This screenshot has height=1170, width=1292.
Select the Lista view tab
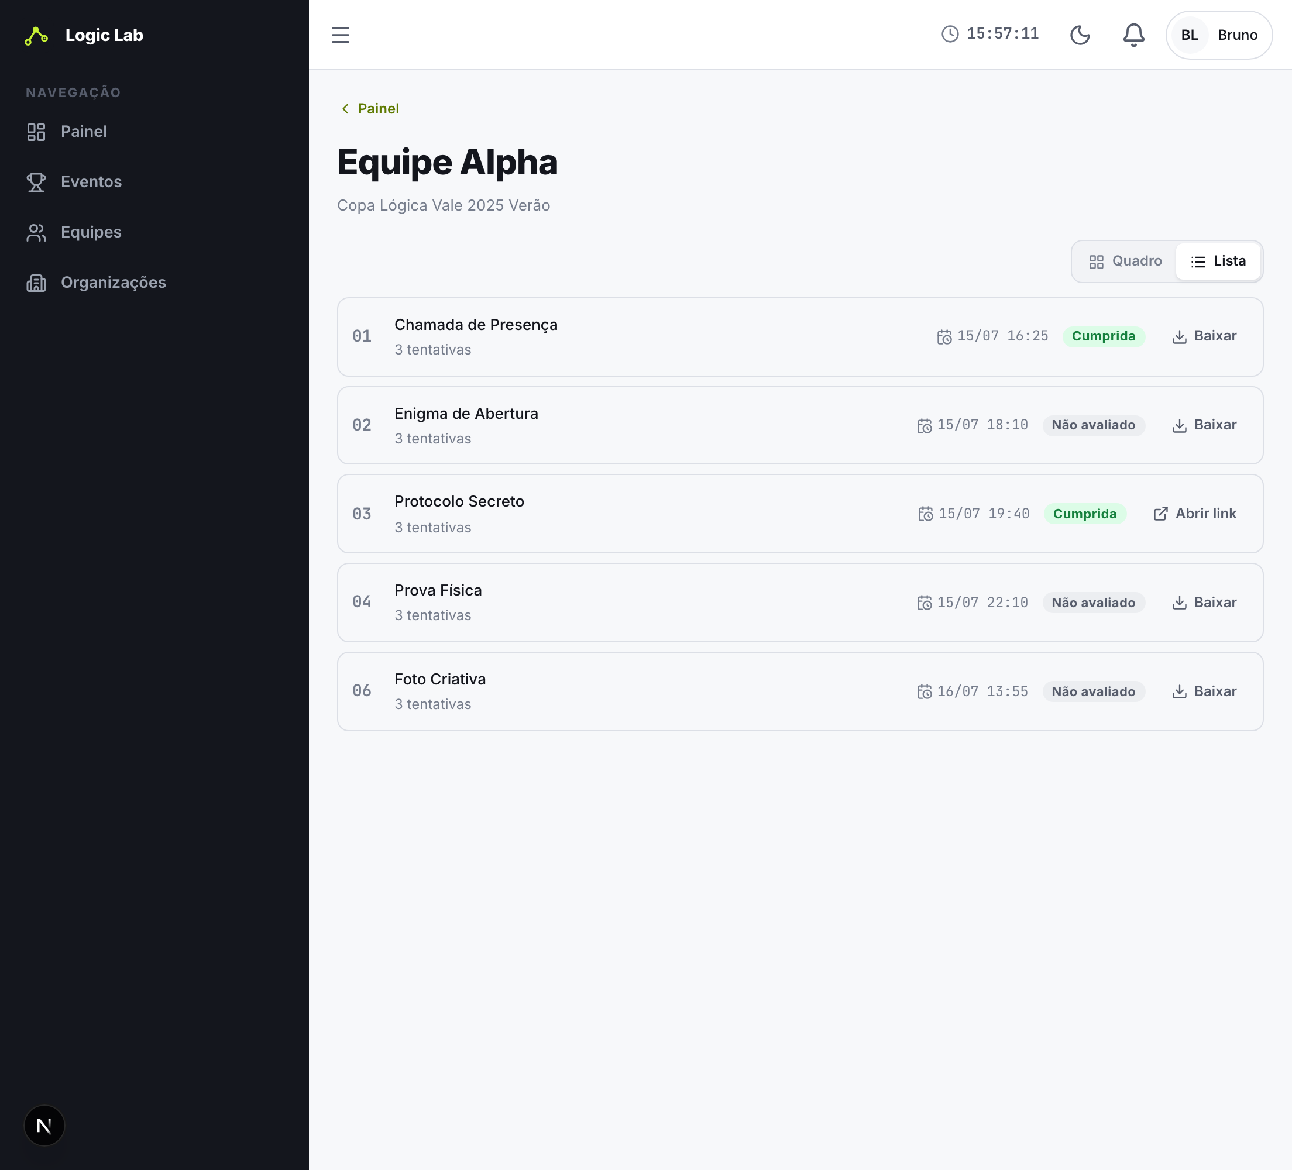point(1218,261)
